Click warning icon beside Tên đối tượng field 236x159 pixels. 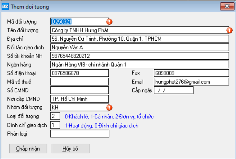pos(229,30)
